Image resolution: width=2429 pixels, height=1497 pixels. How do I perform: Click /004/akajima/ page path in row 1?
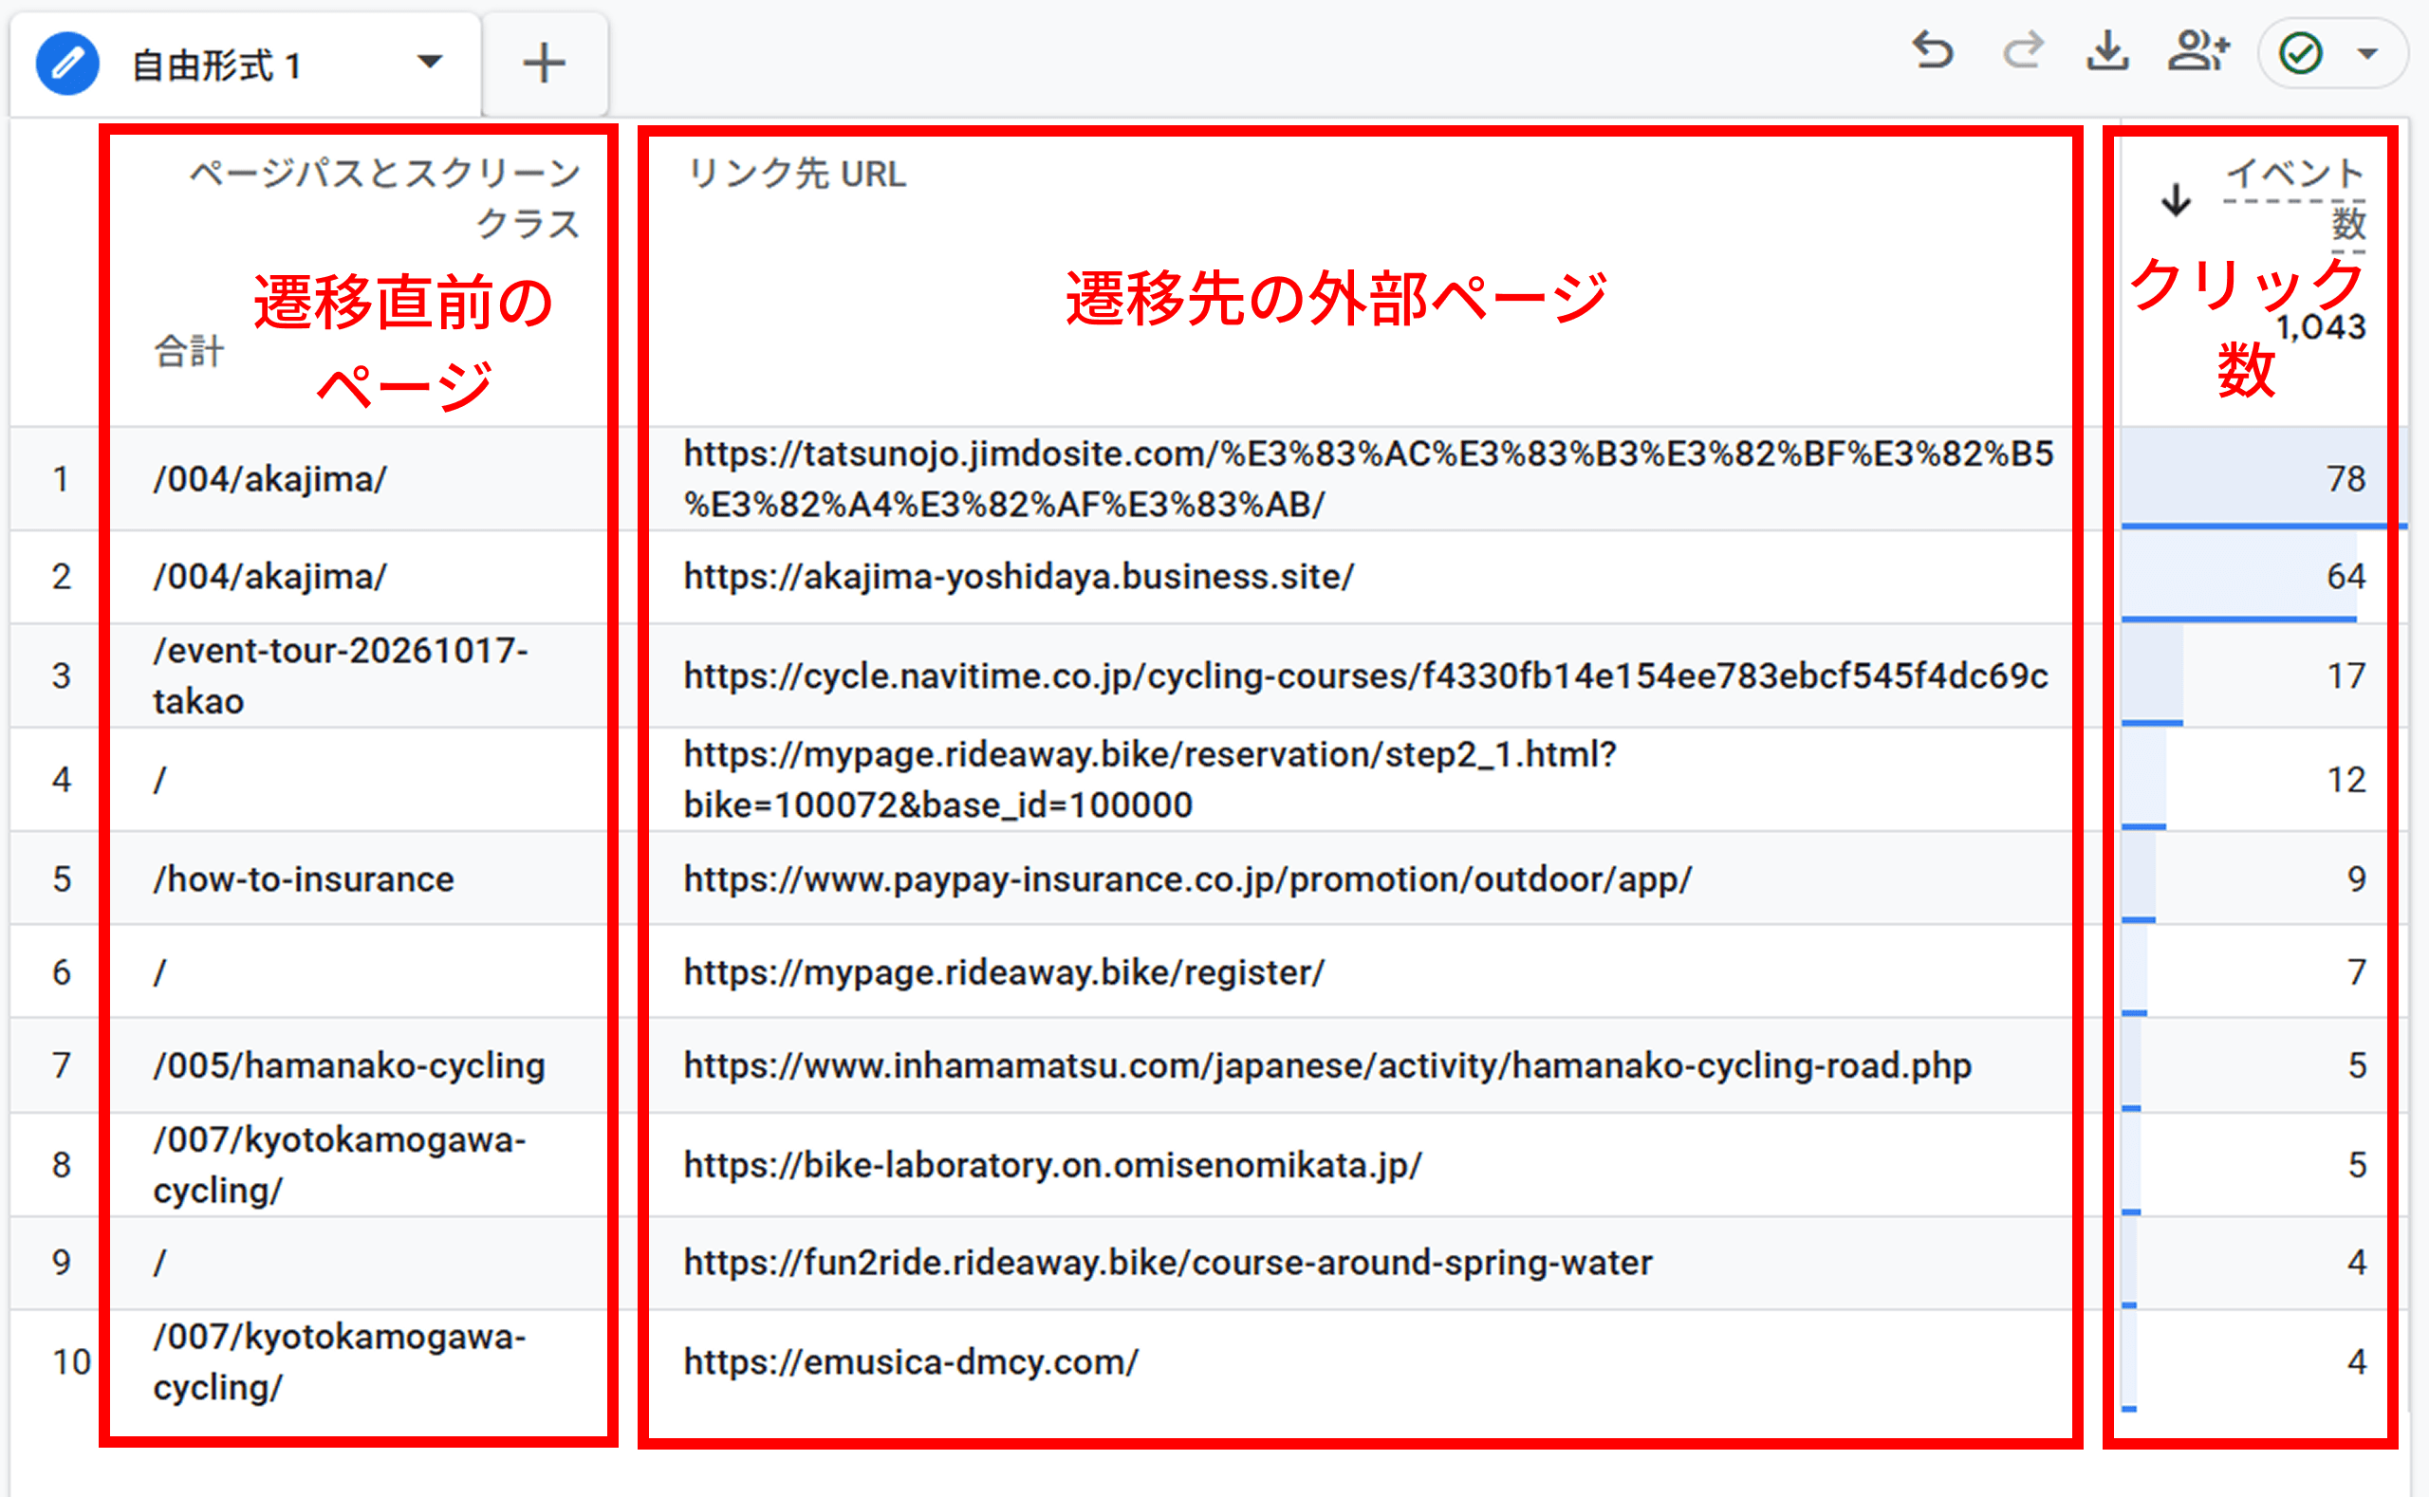coord(269,479)
